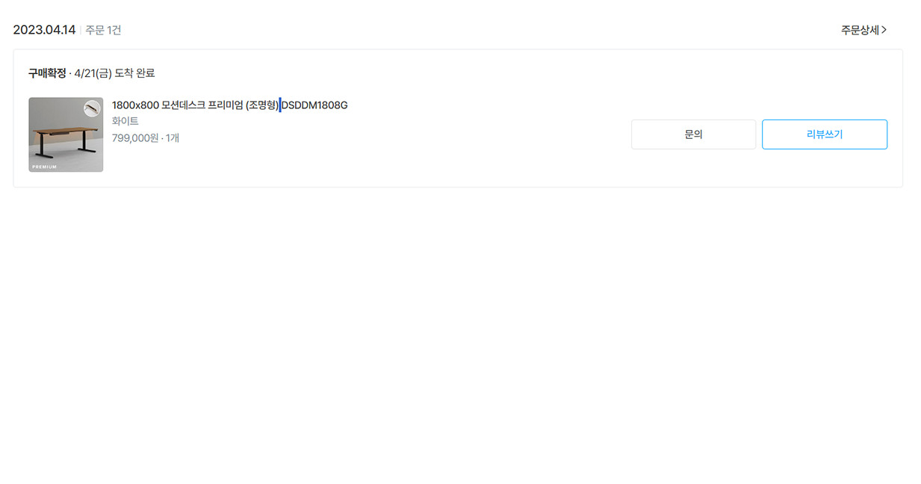Click the 4/21(금) 도착 완료 delivery text

click(115, 73)
